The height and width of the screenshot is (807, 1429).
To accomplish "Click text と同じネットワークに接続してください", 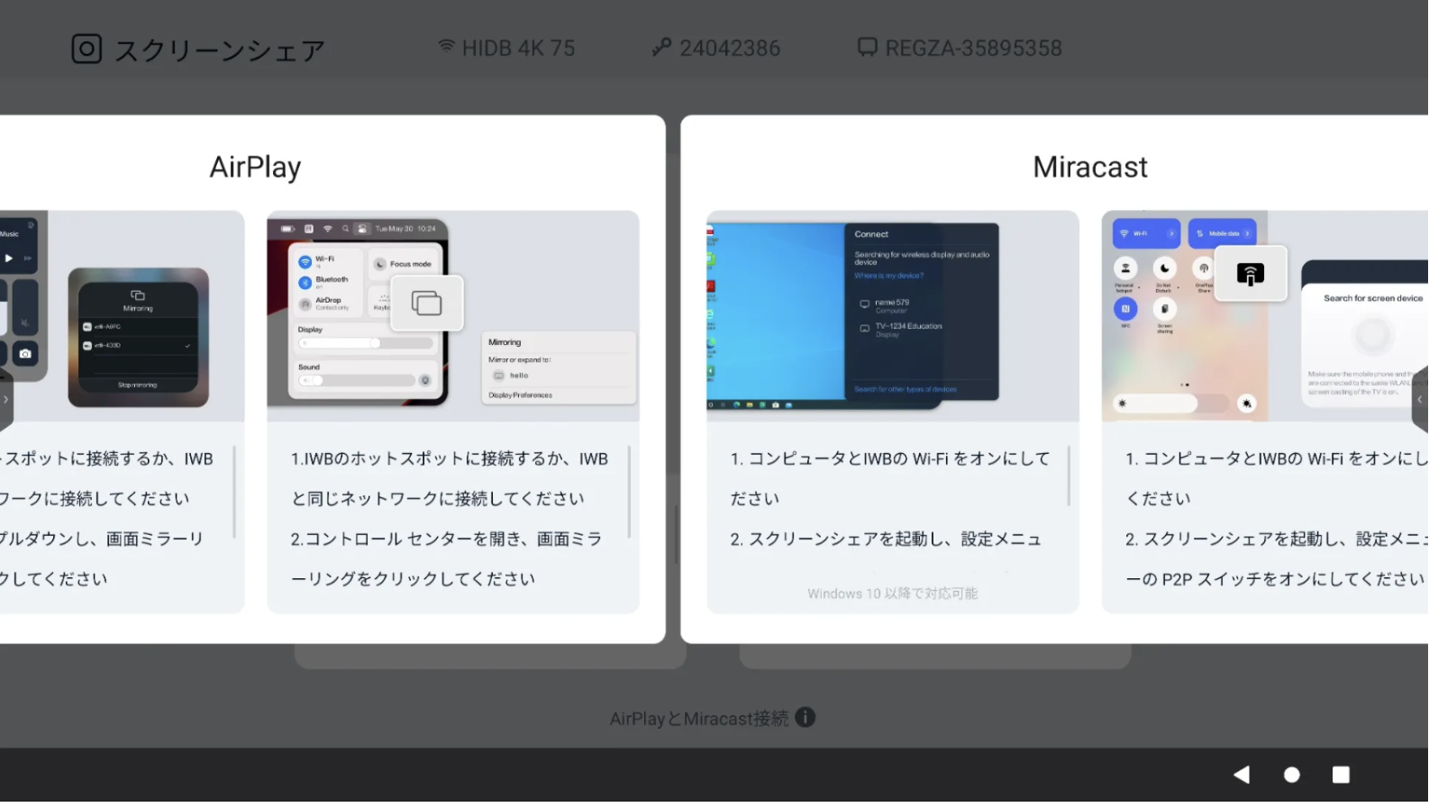I will pyautogui.click(x=438, y=499).
